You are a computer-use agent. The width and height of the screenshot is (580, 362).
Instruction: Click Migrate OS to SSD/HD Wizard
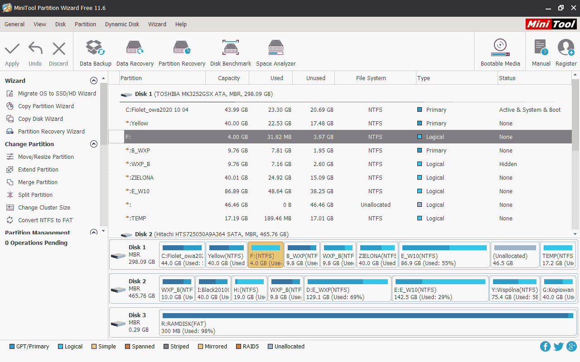pos(57,94)
